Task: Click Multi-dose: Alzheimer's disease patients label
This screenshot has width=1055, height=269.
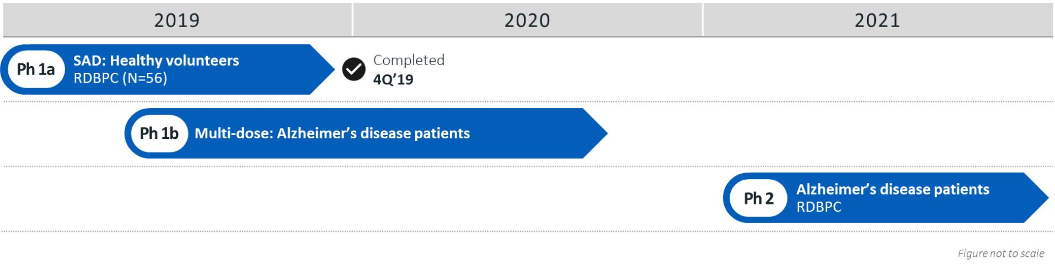Action: (332, 133)
